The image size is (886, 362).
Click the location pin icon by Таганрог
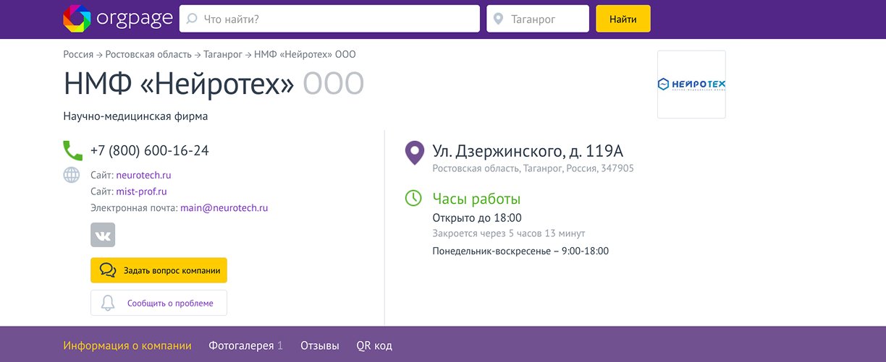coord(498,20)
